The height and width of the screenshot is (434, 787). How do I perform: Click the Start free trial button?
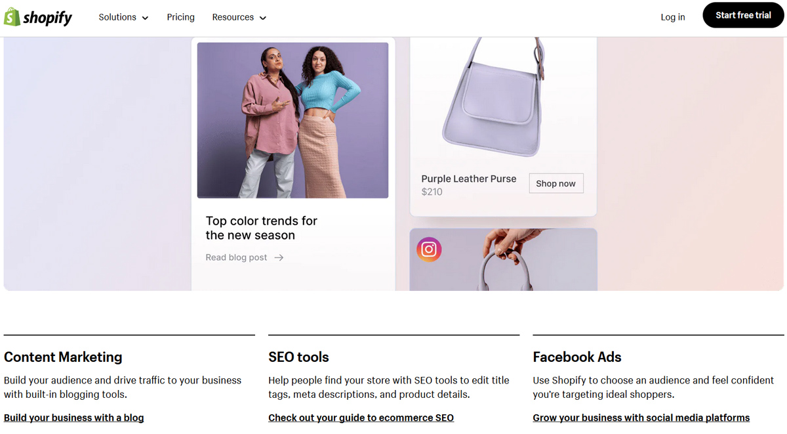click(x=742, y=14)
